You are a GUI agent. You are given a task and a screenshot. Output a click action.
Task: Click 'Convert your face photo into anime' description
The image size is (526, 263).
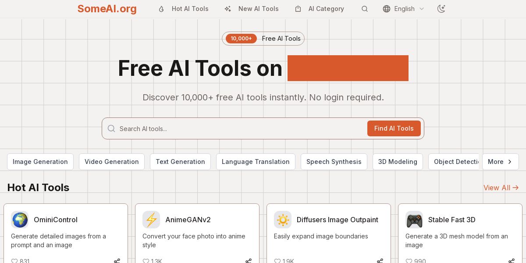194,241
